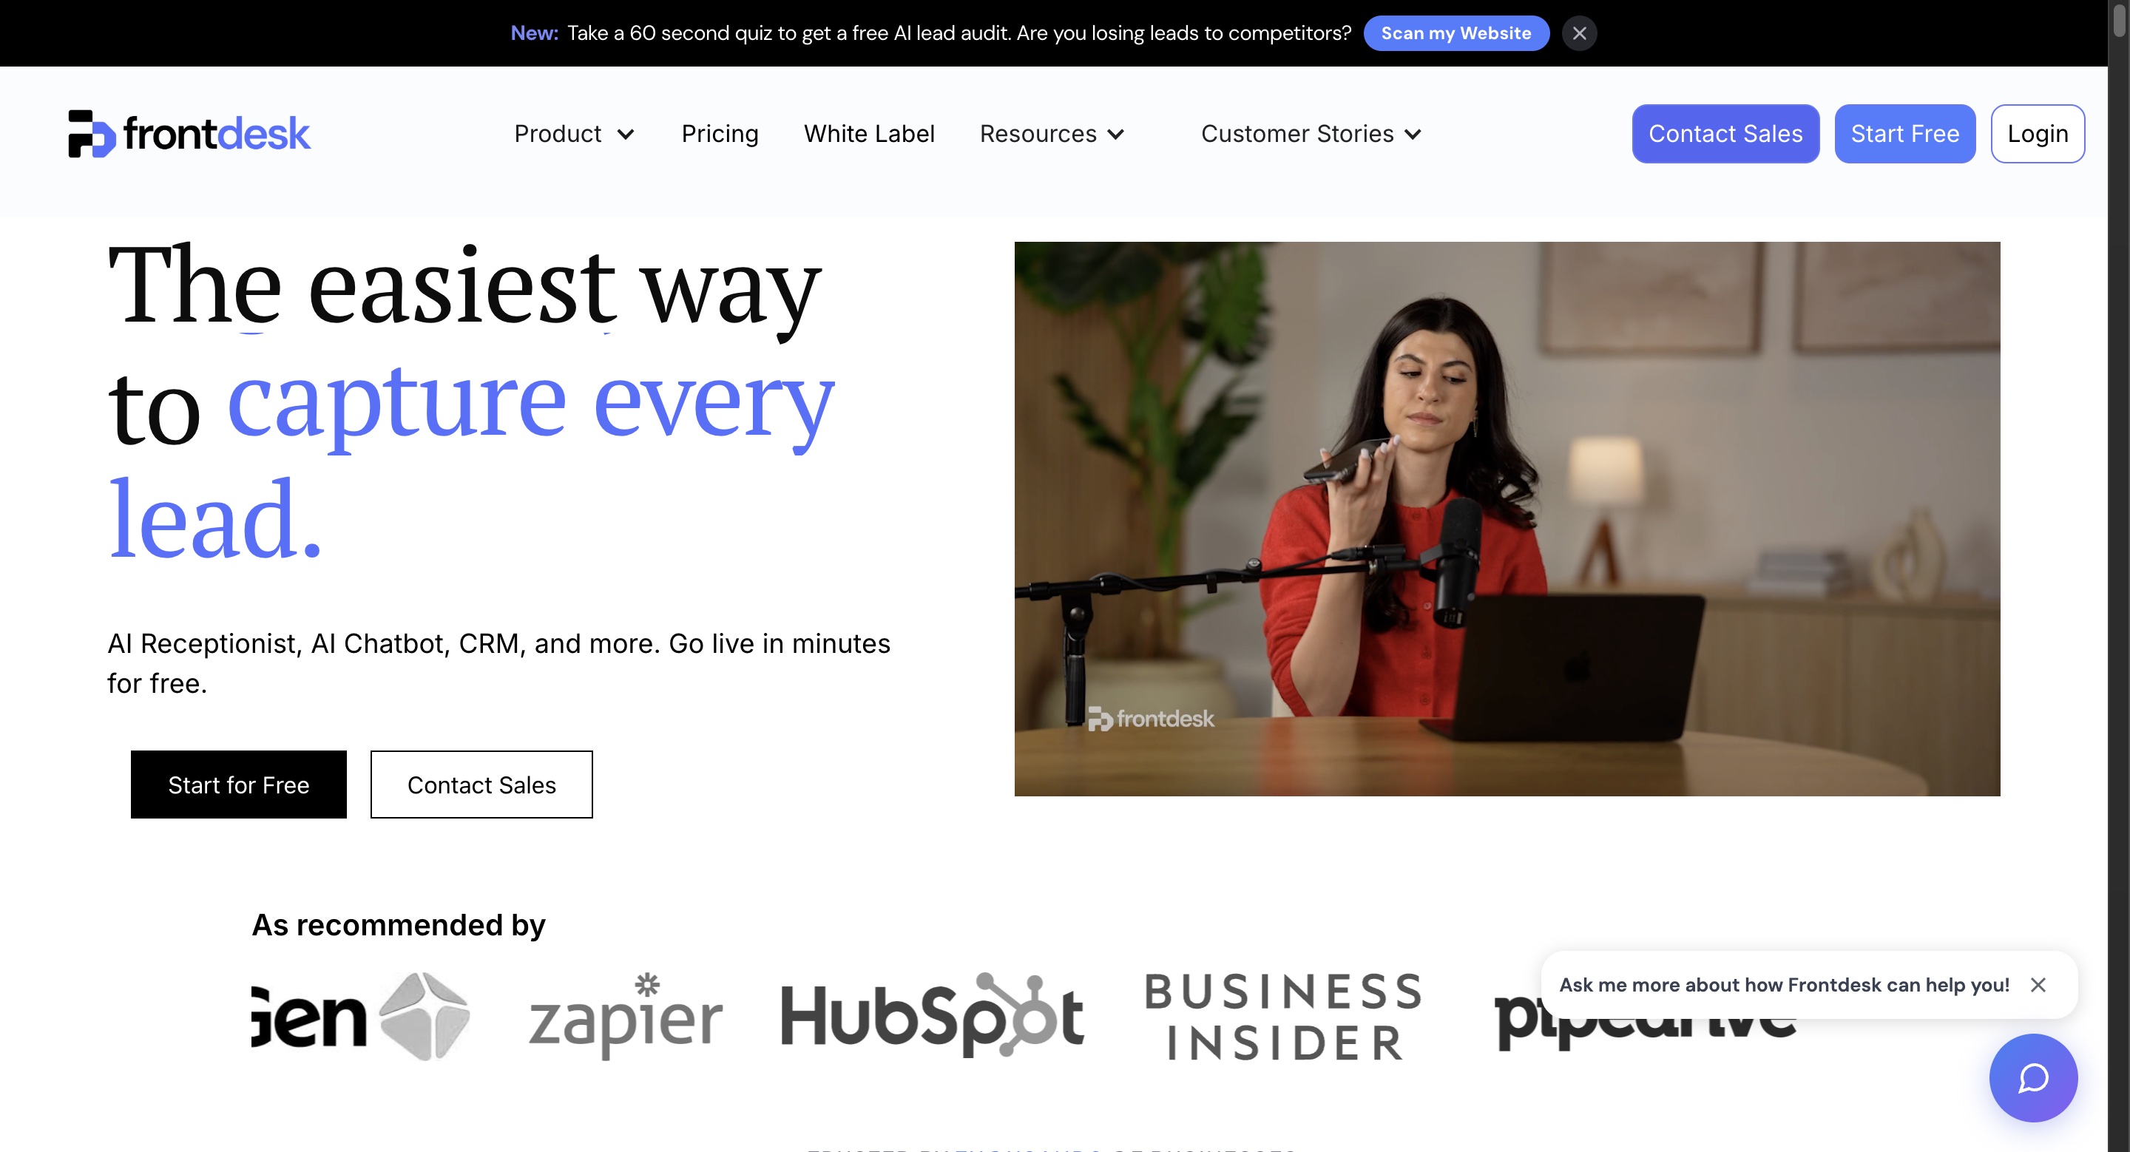
Task: Click the HubSpot logo
Action: pyautogui.click(x=933, y=1016)
